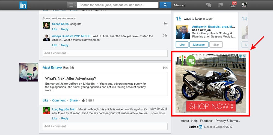273x135 pixels.
Task: Like Anthony N. Nwabuisi's new job
Action: click(182, 45)
